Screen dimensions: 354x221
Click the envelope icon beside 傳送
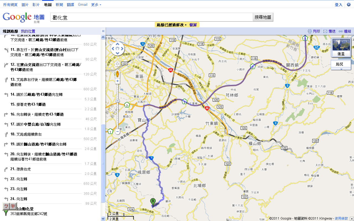325,31
